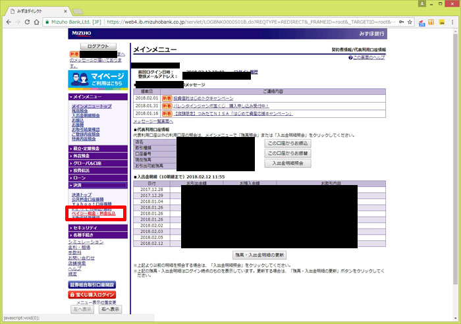Open お振込 link in sidebar

[x=78, y=121]
